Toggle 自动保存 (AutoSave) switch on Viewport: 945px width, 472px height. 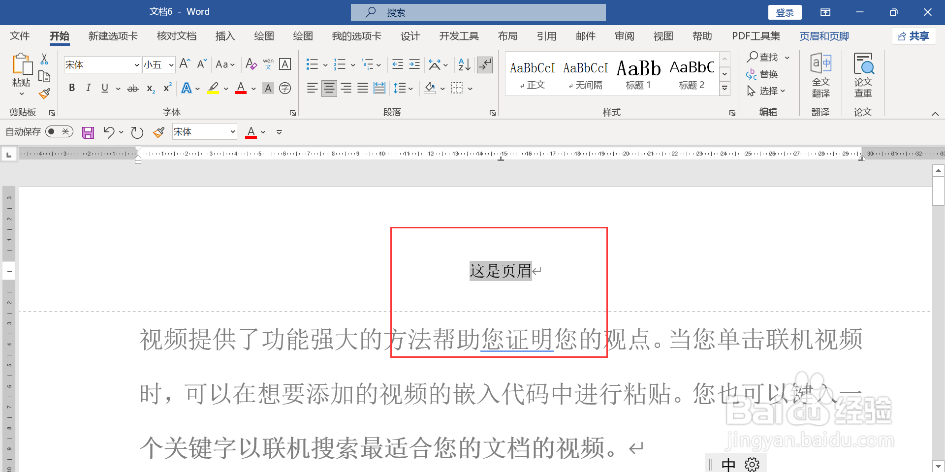pos(59,131)
